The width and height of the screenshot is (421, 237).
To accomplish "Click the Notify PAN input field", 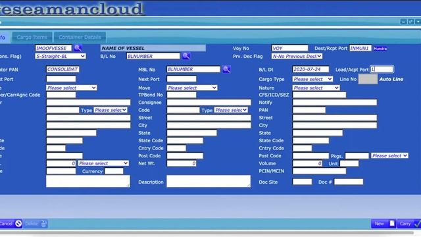I will (309, 110).
